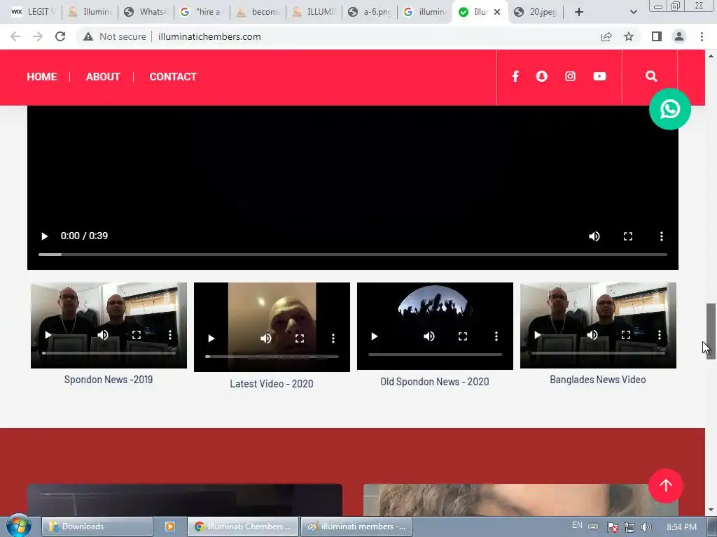Click the network tray icon
The image size is (717, 537).
(629, 527)
